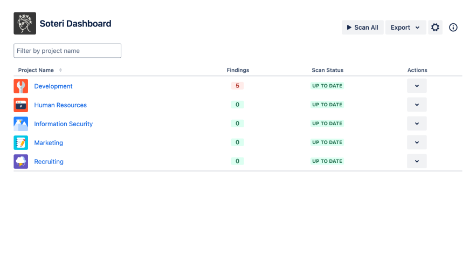Image resolution: width=469 pixels, height=267 pixels.
Task: Click the info circle icon
Action: pos(453,28)
